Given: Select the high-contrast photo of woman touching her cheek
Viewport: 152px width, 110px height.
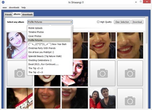Looking at the screenshot, I should coord(80,73).
